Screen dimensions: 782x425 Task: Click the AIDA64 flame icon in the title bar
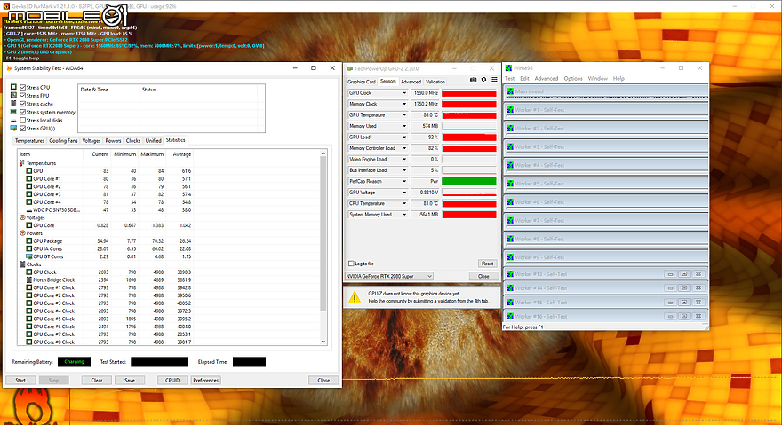click(9, 68)
